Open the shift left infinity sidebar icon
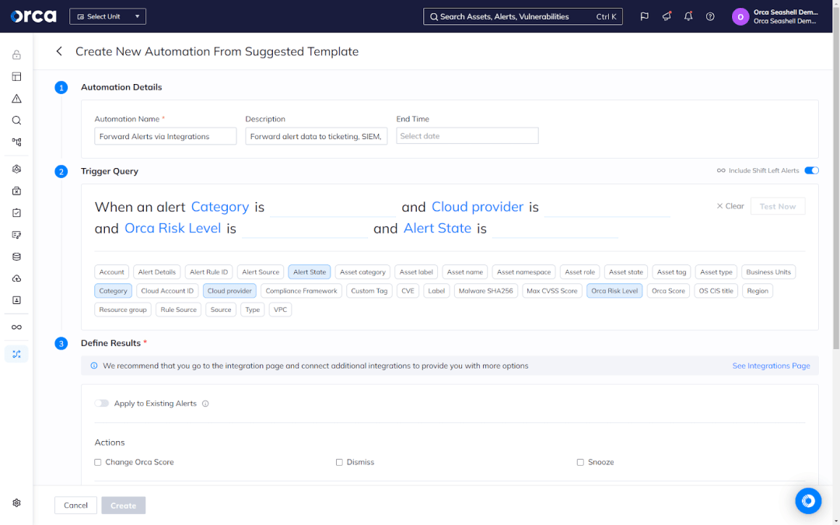This screenshot has height=525, width=840. pyautogui.click(x=16, y=327)
